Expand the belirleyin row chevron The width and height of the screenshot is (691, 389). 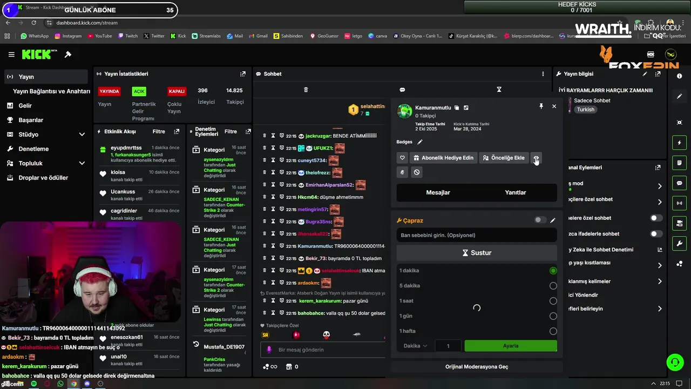click(x=660, y=309)
